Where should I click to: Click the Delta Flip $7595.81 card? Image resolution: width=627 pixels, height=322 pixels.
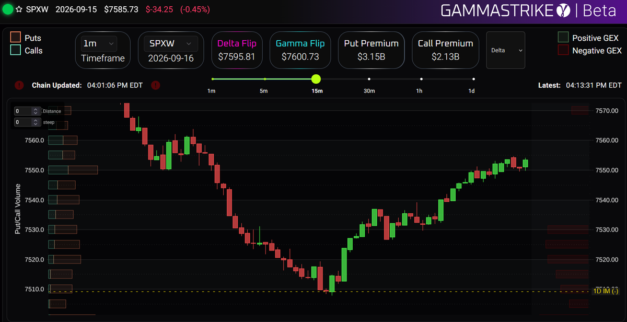237,50
